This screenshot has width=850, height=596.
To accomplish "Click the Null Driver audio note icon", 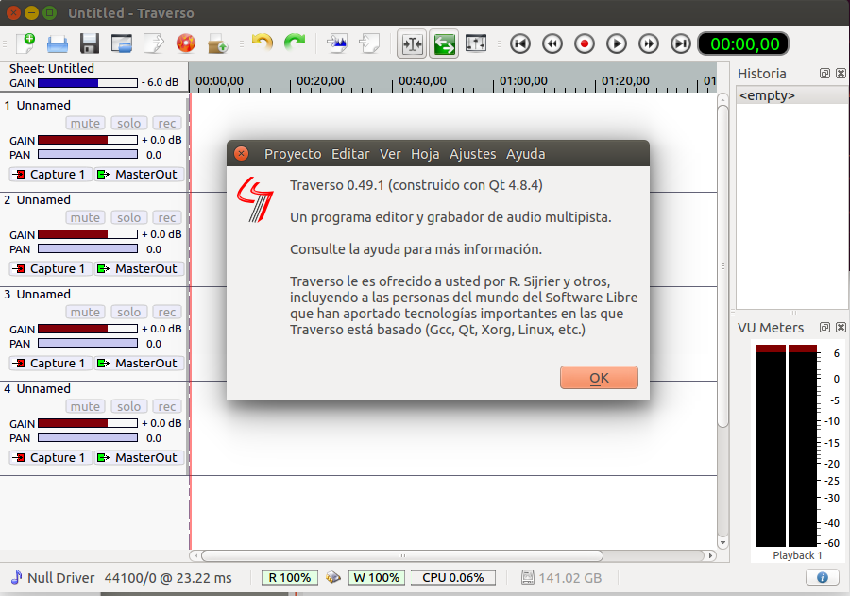I will [17, 577].
